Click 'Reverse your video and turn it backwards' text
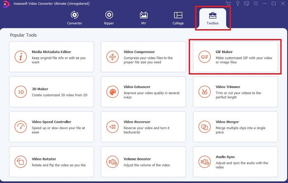 (146, 130)
